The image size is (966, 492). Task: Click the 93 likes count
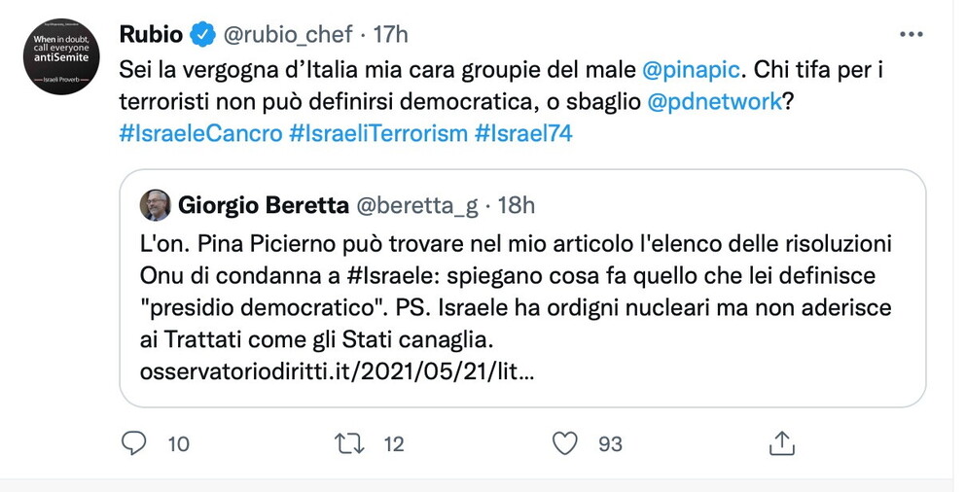point(610,444)
